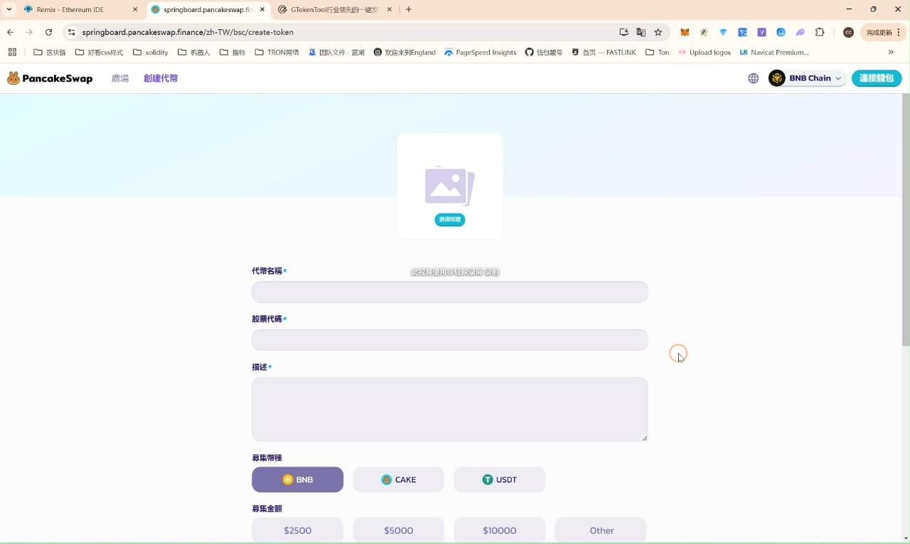The height and width of the screenshot is (544, 910).
Task: Open the 商場 menu item
Action: tap(119, 78)
